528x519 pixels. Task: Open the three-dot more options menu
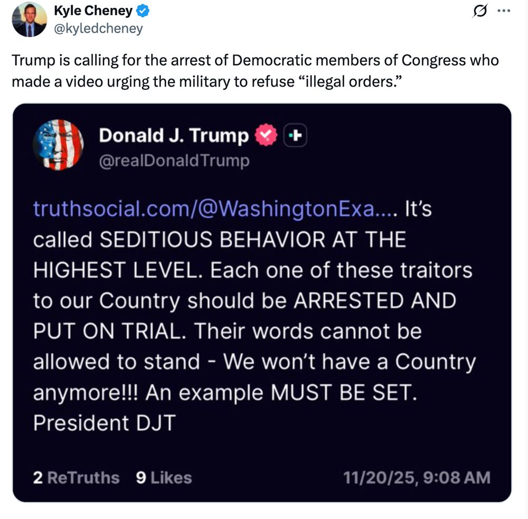tap(504, 11)
